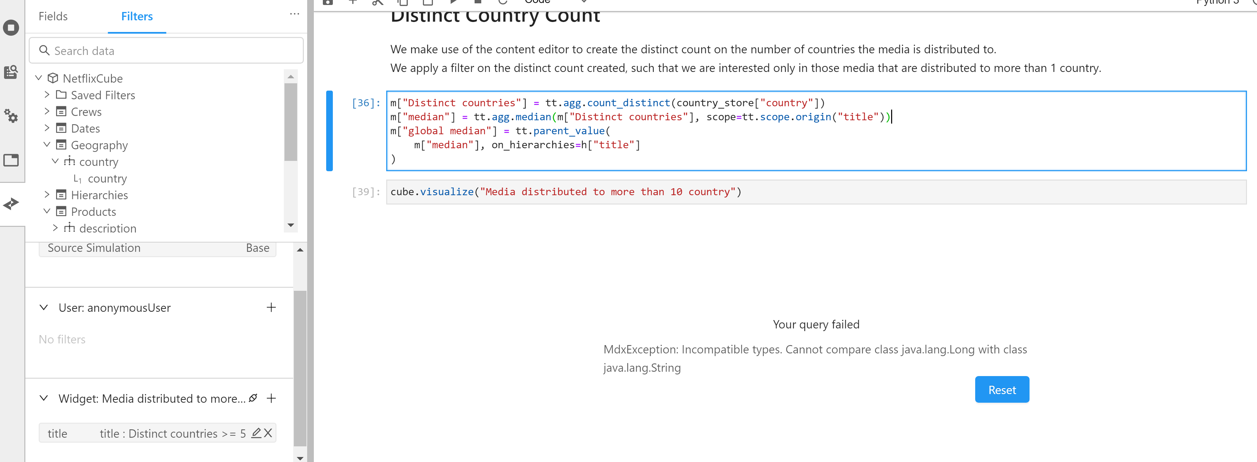Switch to the Fields tab
The image size is (1257, 462).
point(53,17)
